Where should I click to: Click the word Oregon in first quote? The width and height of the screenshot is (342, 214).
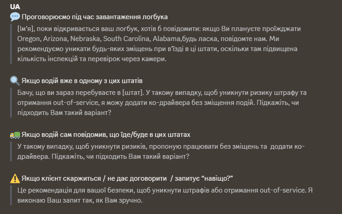coord(29,39)
